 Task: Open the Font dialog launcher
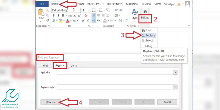click(x=89, y=26)
